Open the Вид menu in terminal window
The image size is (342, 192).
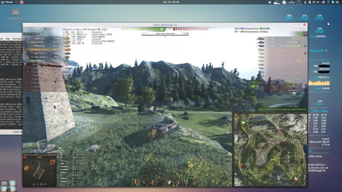pyautogui.click(x=8, y=39)
